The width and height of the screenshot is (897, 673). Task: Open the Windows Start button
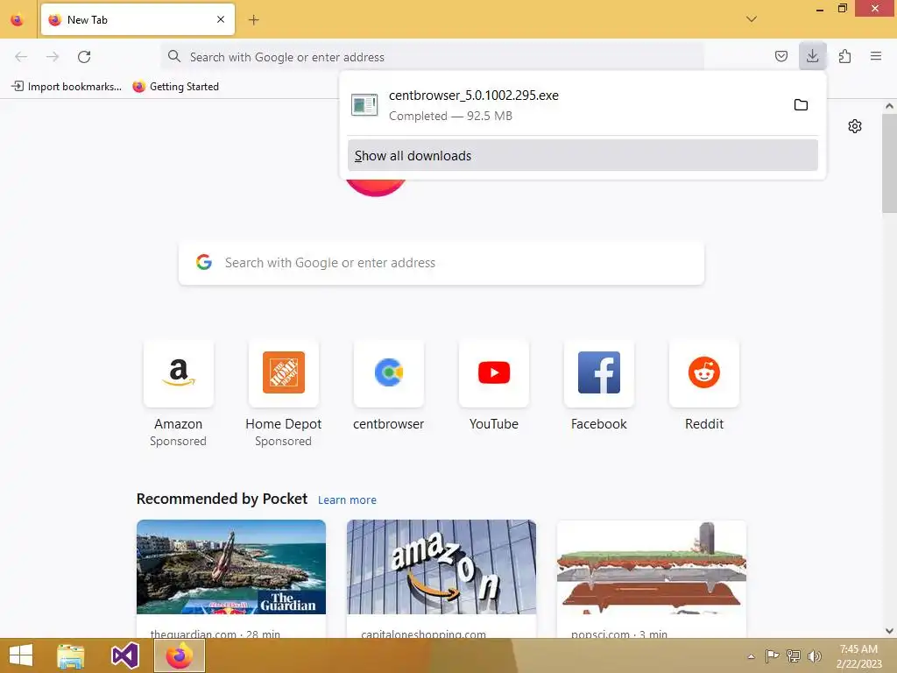21,655
